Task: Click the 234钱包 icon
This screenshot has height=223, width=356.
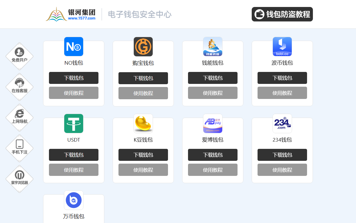Action: click(282, 123)
